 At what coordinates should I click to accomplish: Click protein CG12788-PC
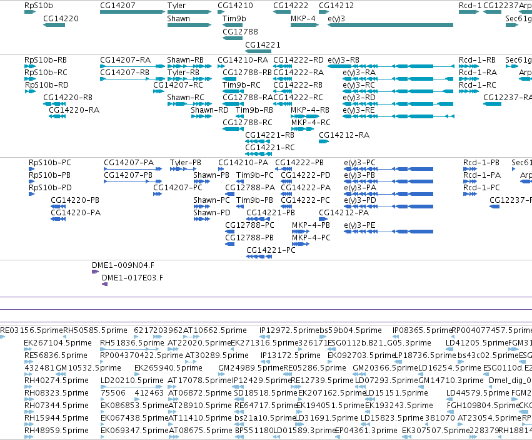click(249, 225)
